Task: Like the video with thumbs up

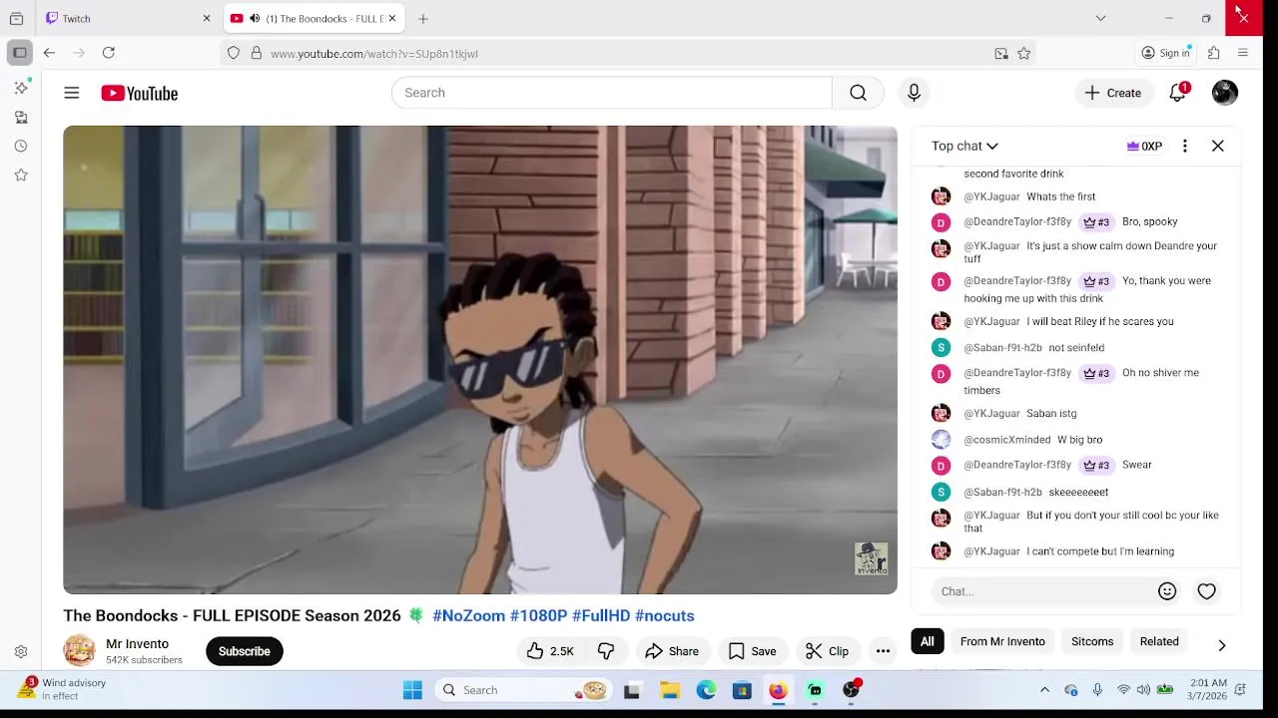Action: pyautogui.click(x=550, y=651)
